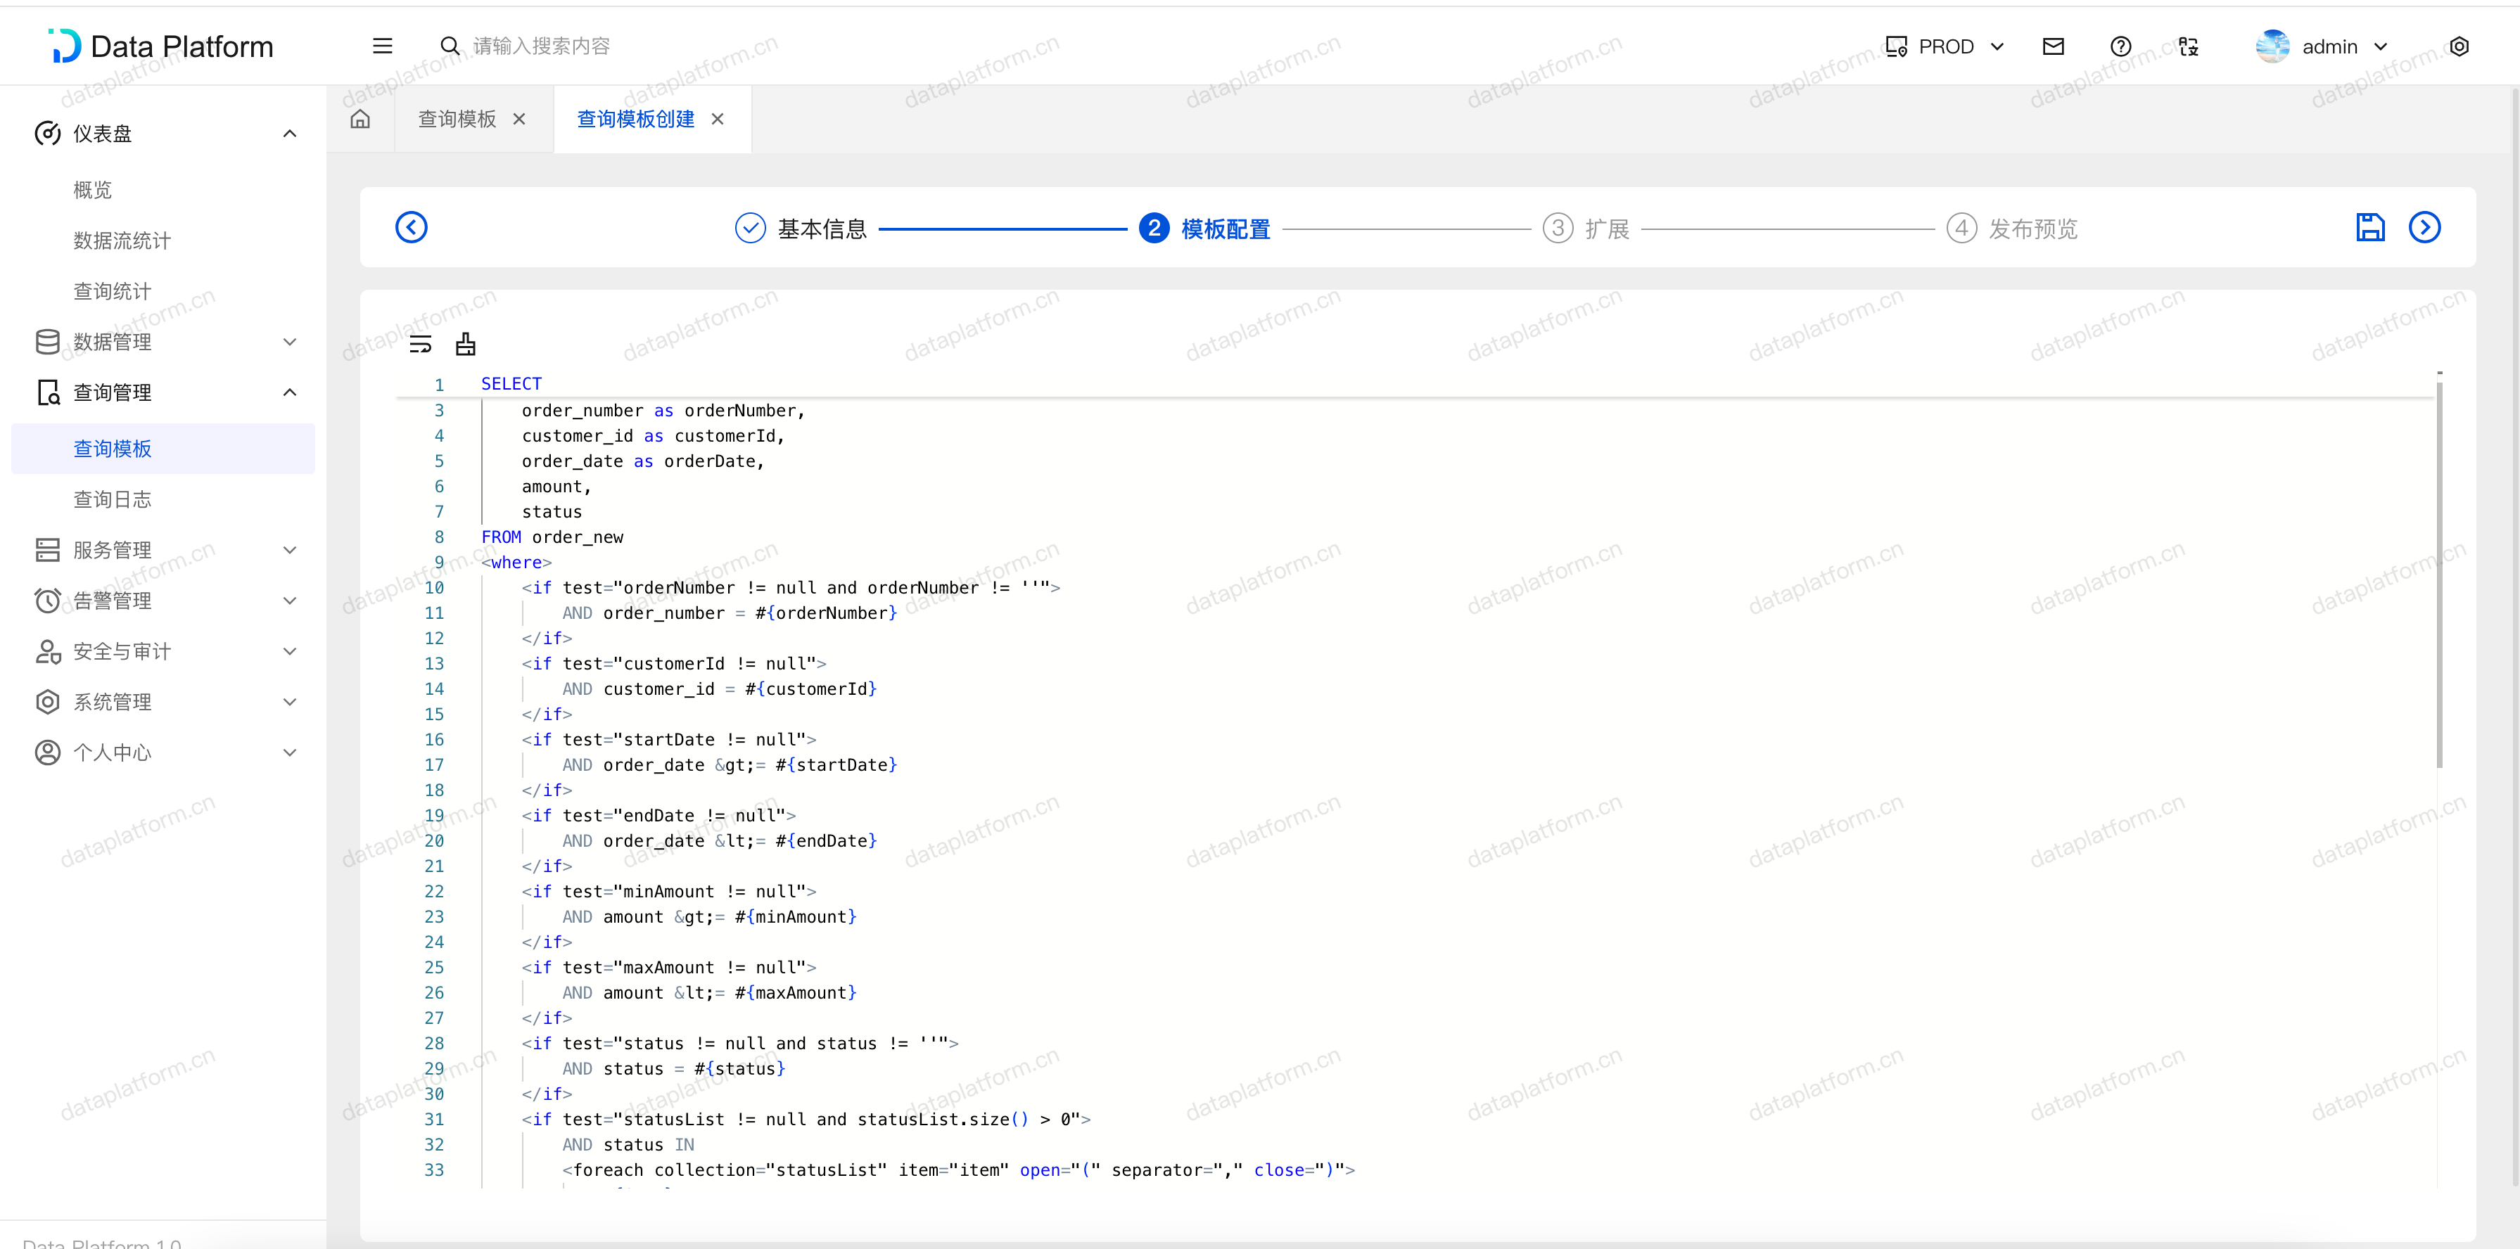Viewport: 2520px width, 1249px height.
Task: Click the format SQL brush icon
Action: (466, 345)
